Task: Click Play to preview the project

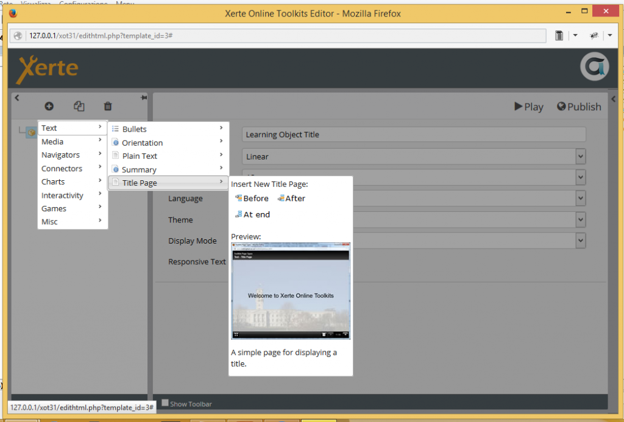Action: pyautogui.click(x=528, y=107)
